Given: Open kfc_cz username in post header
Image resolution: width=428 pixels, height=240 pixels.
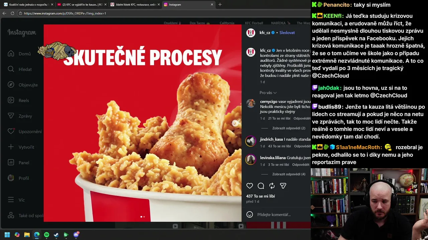Looking at the screenshot, I should [x=265, y=33].
